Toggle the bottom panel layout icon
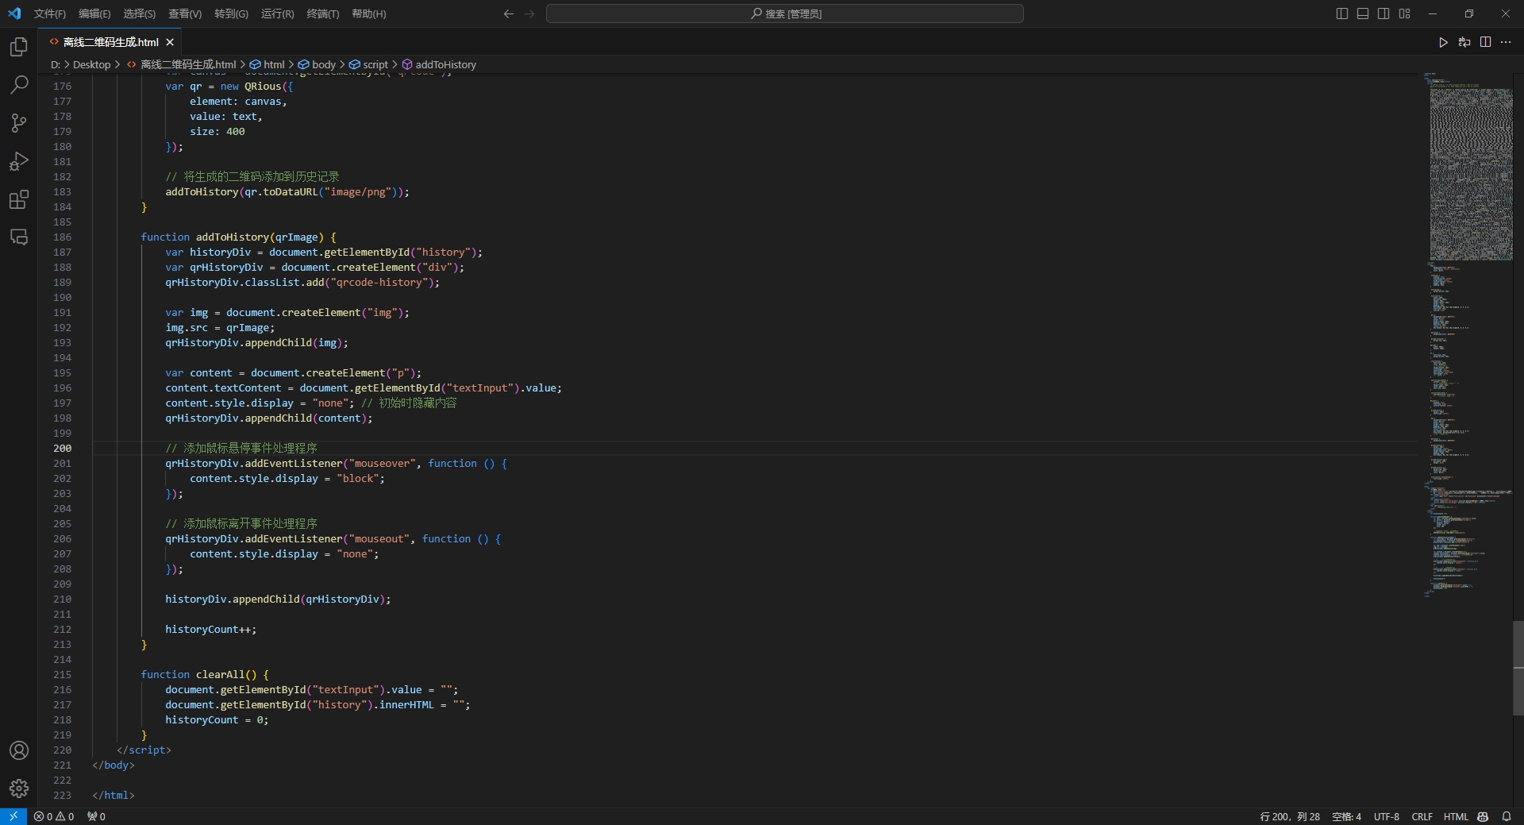 1363,13
